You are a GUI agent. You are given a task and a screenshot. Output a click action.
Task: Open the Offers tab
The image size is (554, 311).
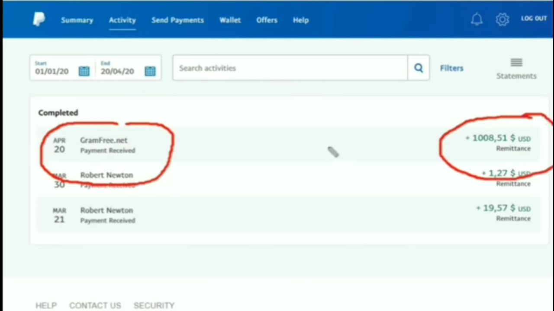point(267,20)
